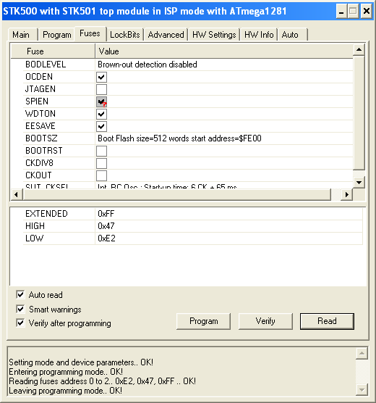Click the fuse list scroll left arrow
This screenshot has width=376, height=403.
tap(17, 194)
